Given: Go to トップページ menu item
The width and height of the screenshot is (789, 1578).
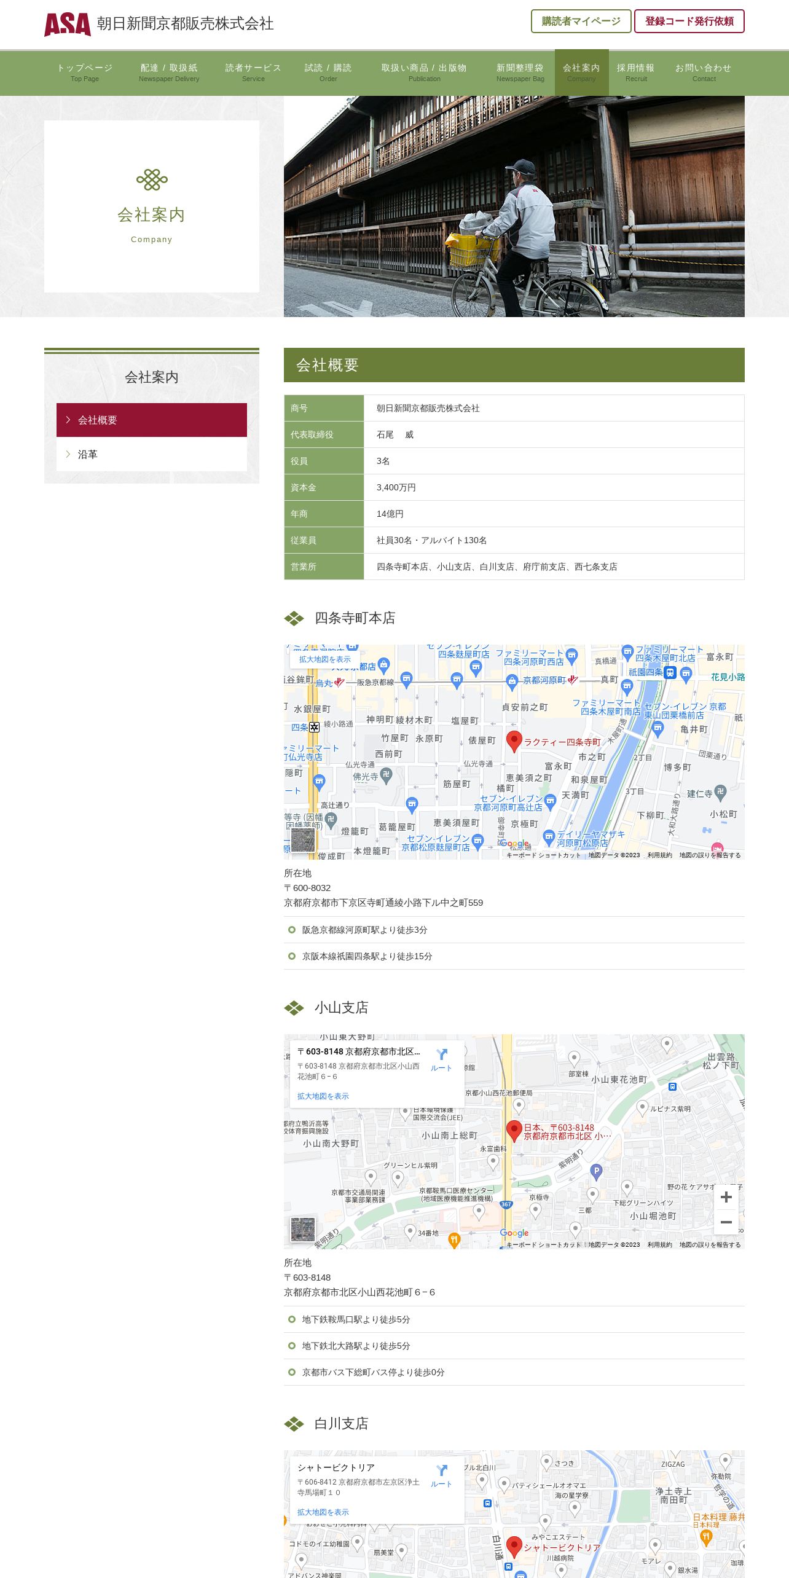Looking at the screenshot, I should point(84,73).
